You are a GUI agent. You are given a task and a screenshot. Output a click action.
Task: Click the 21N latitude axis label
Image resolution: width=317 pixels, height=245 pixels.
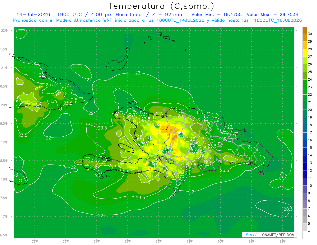4,68
